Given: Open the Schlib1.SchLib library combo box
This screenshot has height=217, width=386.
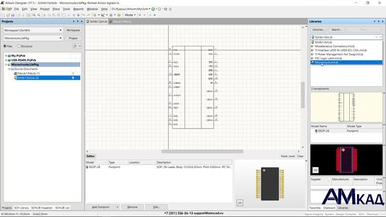Looking at the screenshot, I should [x=346, y=37].
